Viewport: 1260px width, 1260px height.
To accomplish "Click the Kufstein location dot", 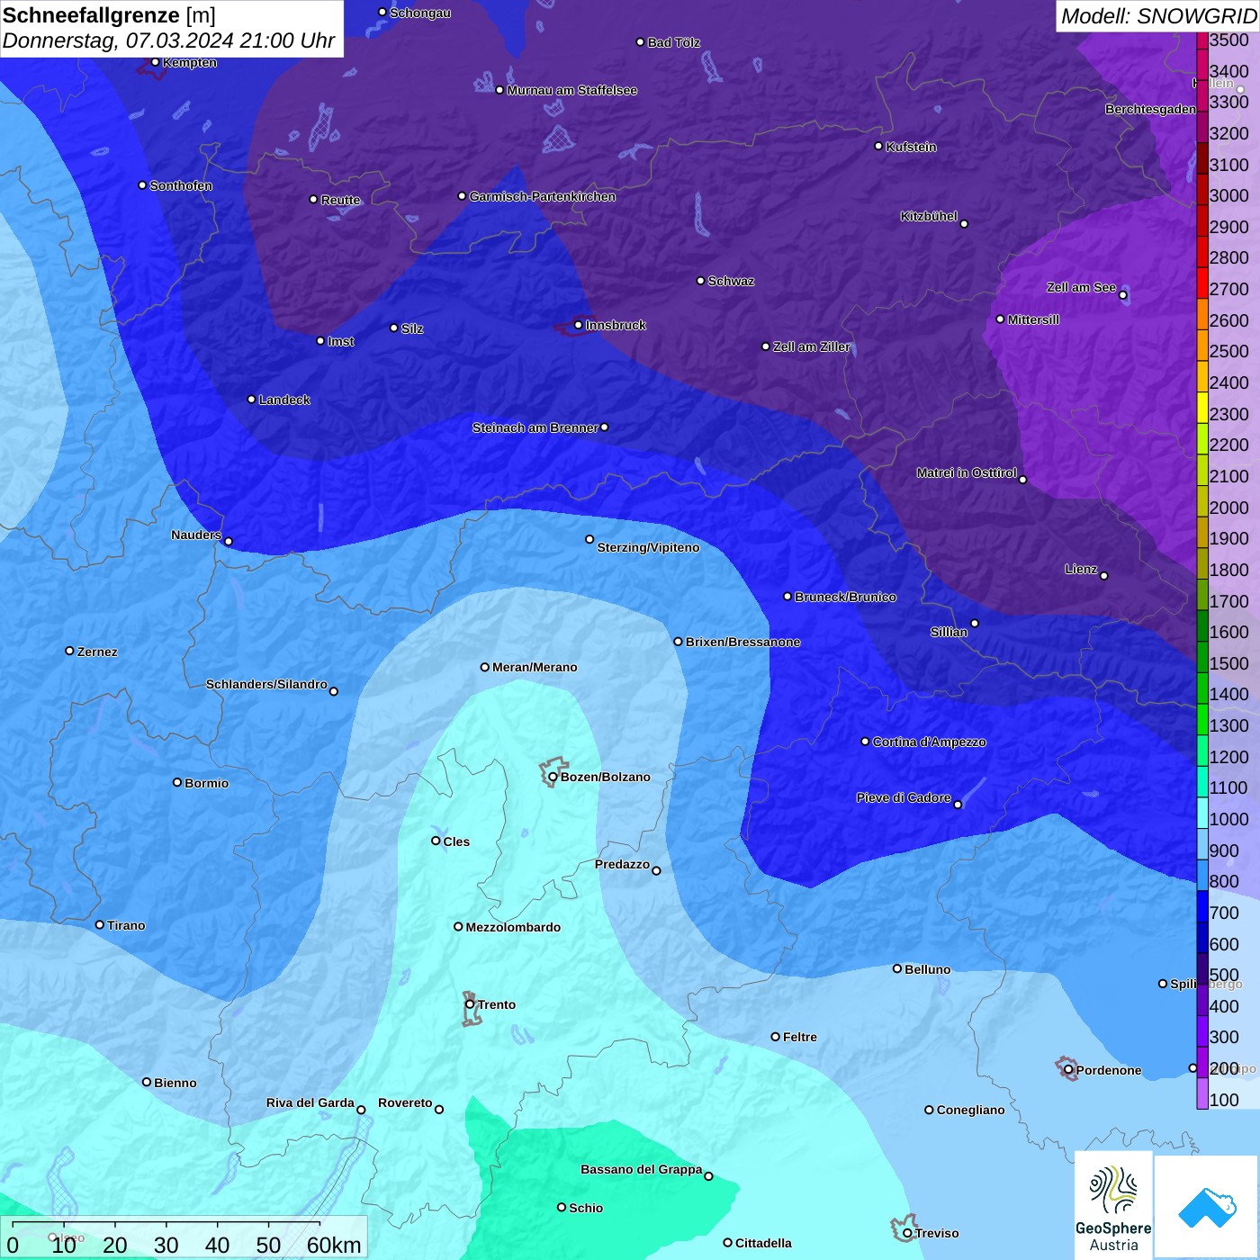I will point(878,146).
